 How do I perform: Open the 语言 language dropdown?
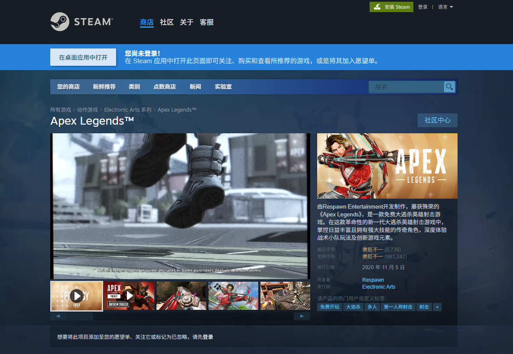(x=445, y=7)
